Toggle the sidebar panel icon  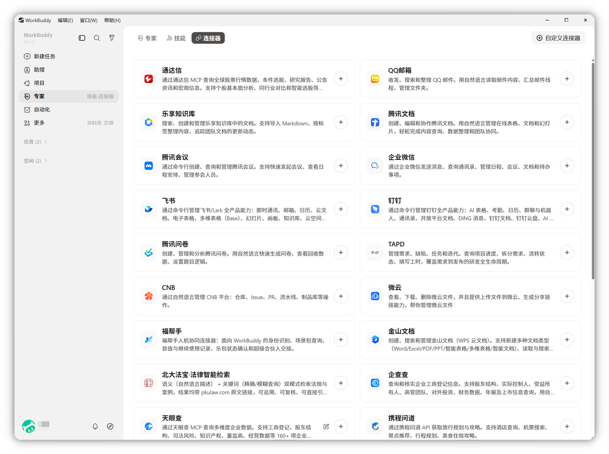pyautogui.click(x=82, y=38)
